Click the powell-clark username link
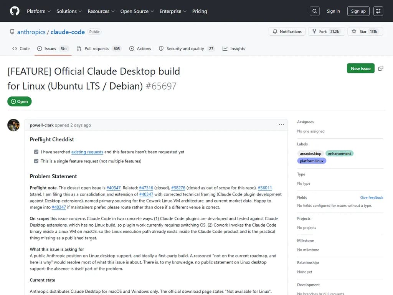393x295 pixels. coord(41,125)
